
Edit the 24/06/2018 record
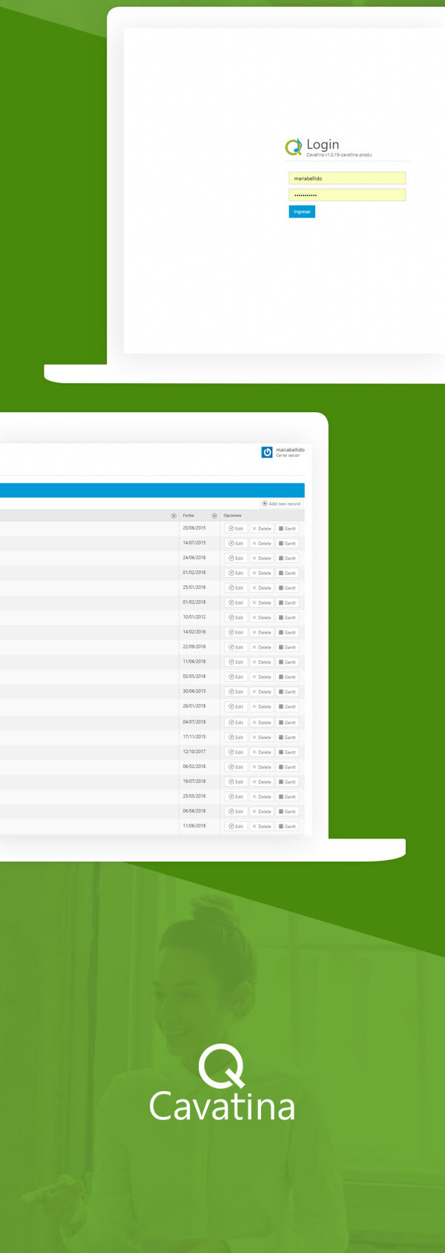pos(236,559)
